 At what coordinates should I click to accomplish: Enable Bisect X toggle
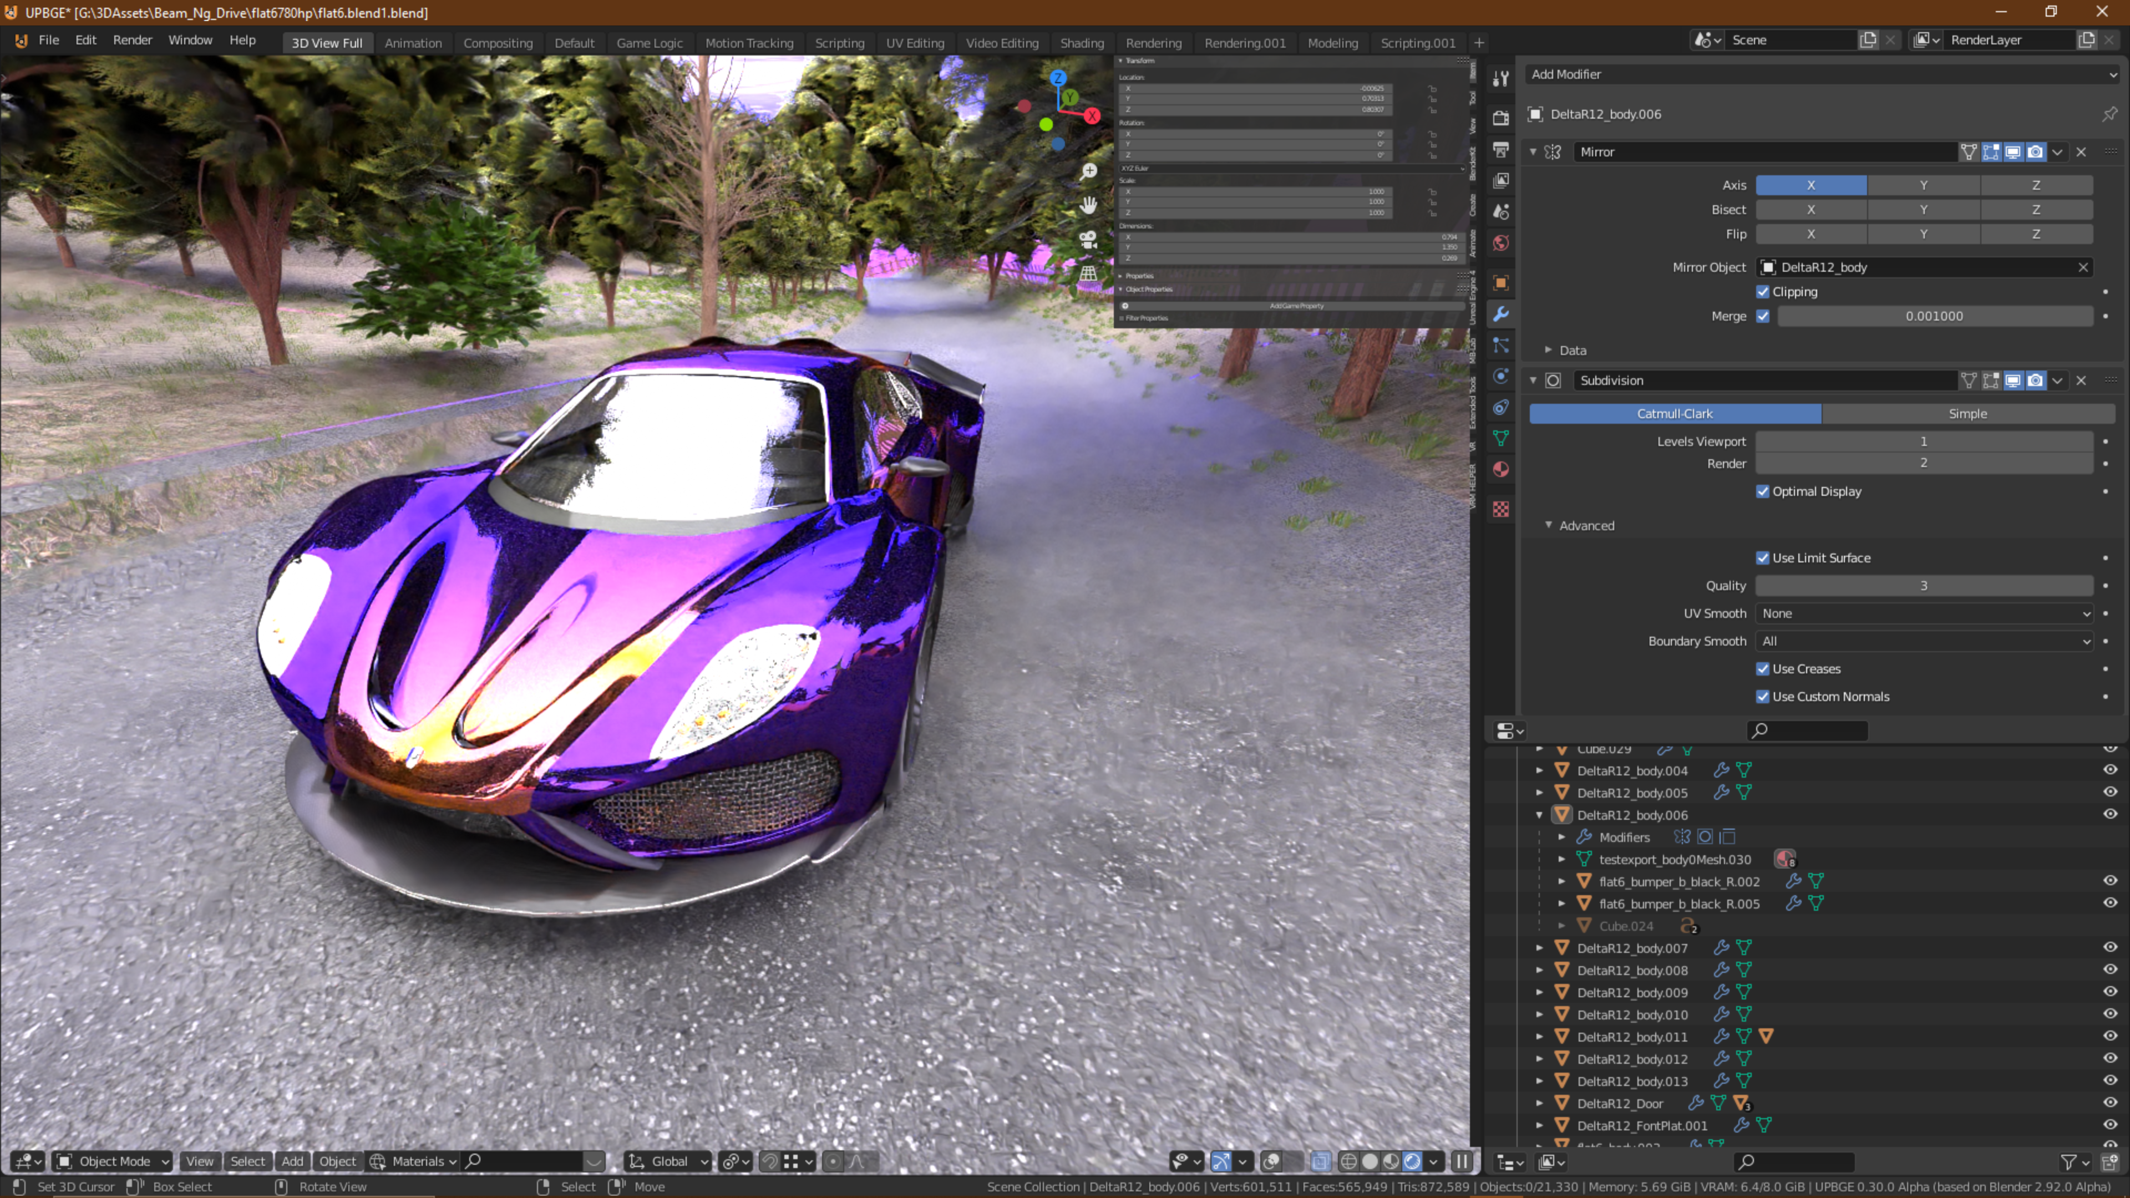click(1811, 210)
